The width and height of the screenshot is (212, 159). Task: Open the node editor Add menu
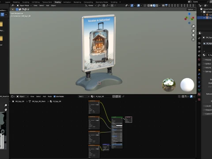(x=44, y=96)
